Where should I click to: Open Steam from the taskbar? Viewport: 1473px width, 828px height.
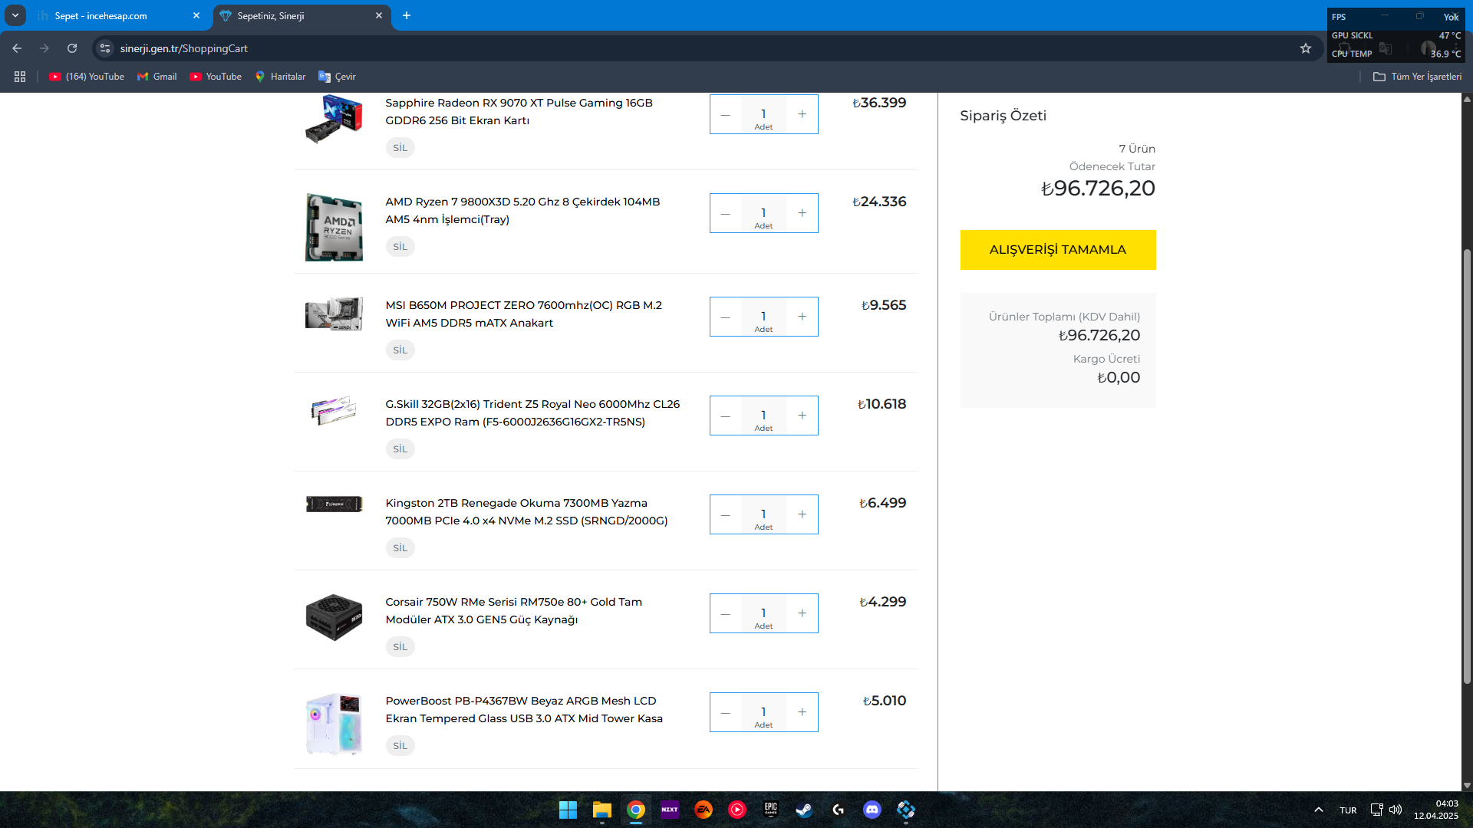coord(804,810)
